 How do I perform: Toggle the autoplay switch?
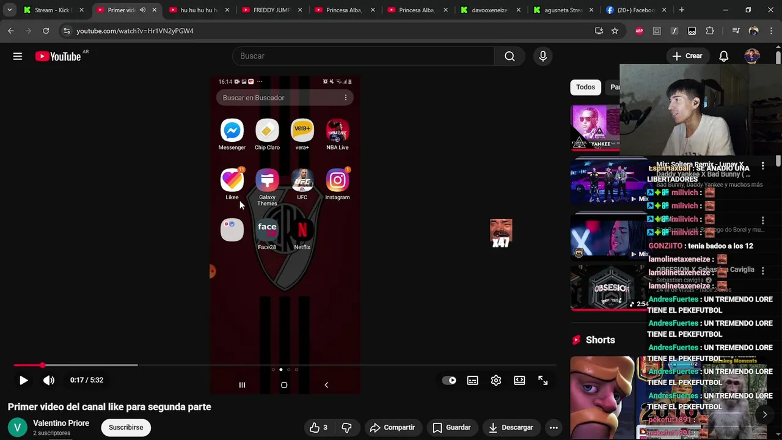point(449,380)
